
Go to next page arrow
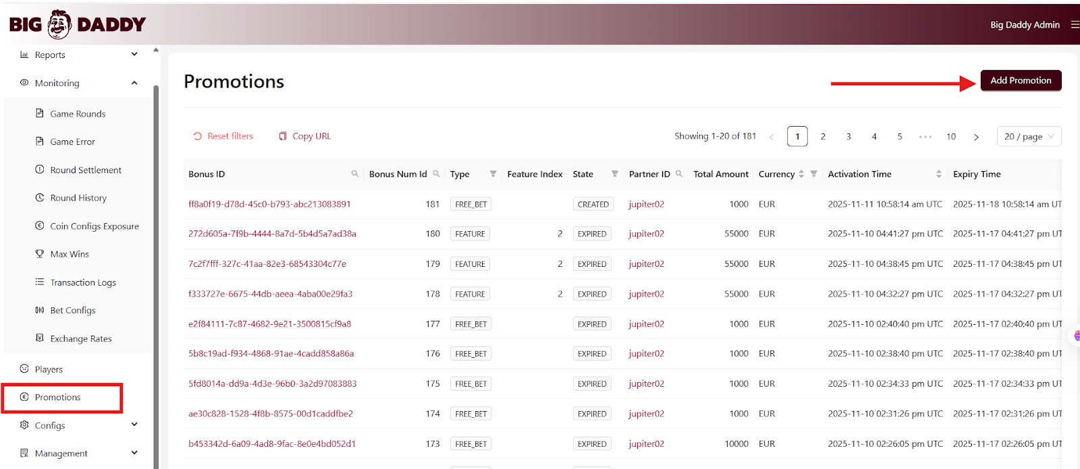coord(976,137)
